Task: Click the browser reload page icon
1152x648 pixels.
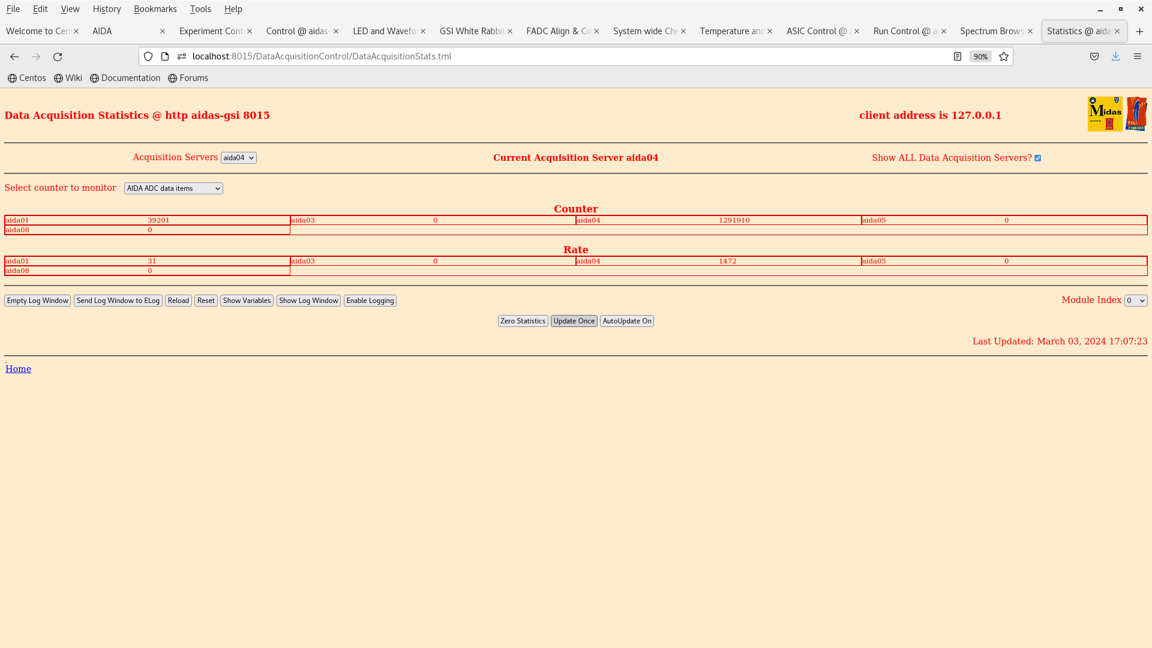Action: pos(58,56)
